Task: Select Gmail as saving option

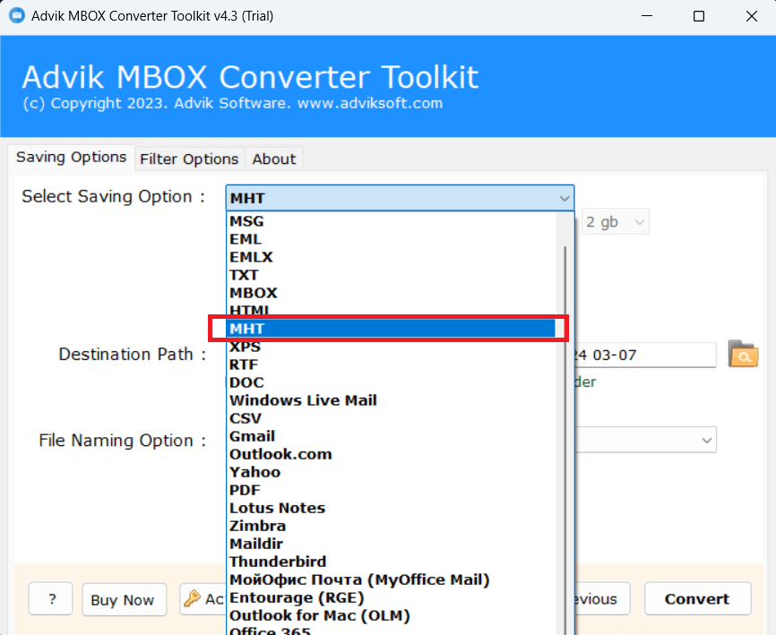Action: tap(391, 436)
